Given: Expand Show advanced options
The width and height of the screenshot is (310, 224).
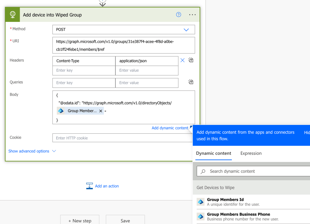Looking at the screenshot, I should [x=32, y=151].
